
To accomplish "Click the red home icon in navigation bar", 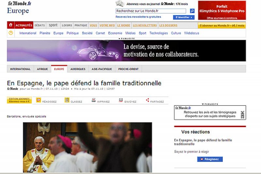I will 11,25.
